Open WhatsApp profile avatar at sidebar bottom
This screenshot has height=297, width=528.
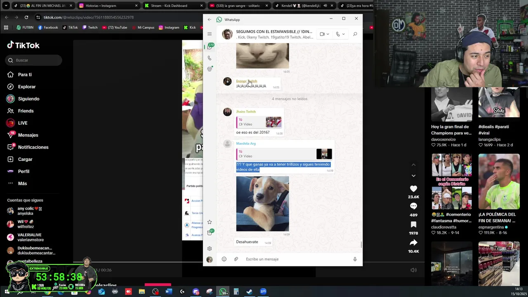tap(210, 259)
